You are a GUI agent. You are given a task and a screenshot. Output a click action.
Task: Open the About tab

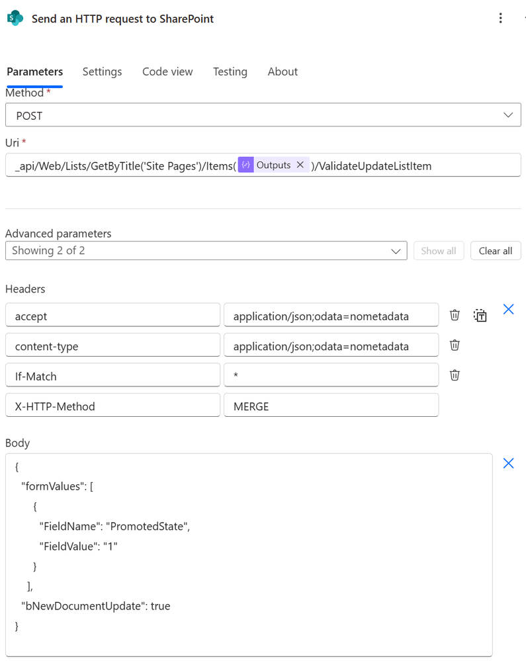click(x=283, y=71)
